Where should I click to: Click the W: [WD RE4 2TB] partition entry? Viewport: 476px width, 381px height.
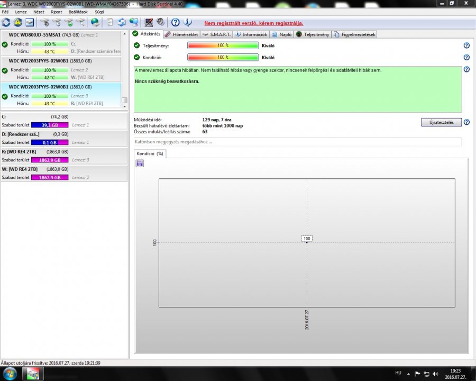point(64,173)
